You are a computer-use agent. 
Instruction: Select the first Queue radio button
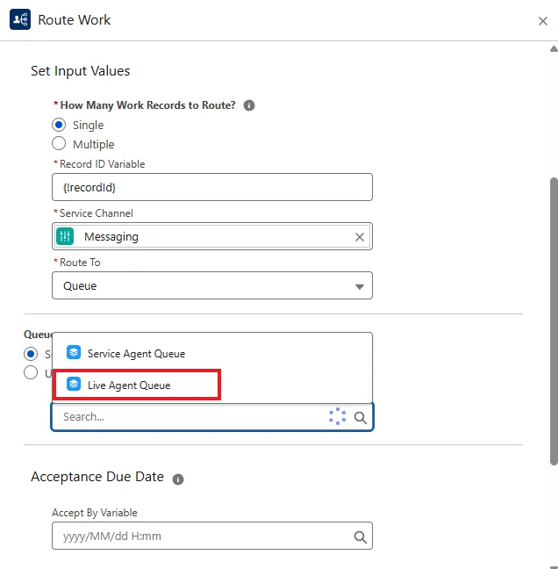point(31,354)
